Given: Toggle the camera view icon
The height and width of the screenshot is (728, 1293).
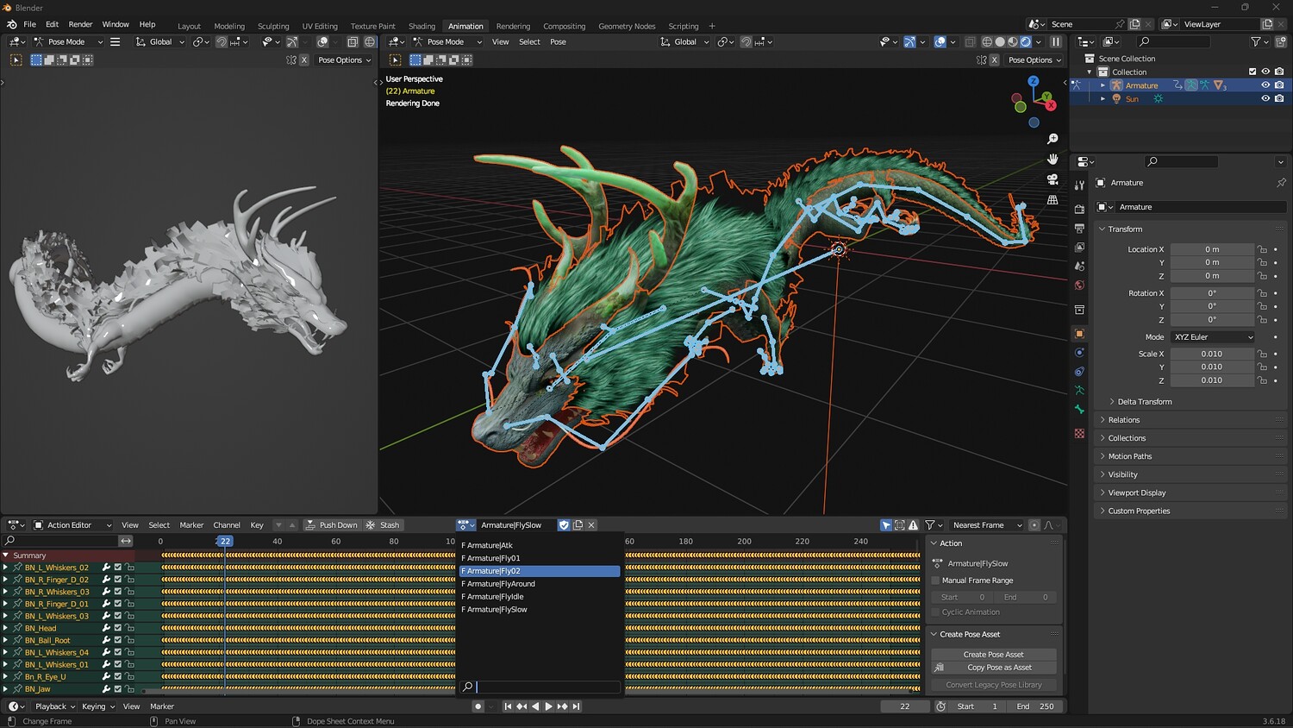Looking at the screenshot, I should click(1053, 179).
